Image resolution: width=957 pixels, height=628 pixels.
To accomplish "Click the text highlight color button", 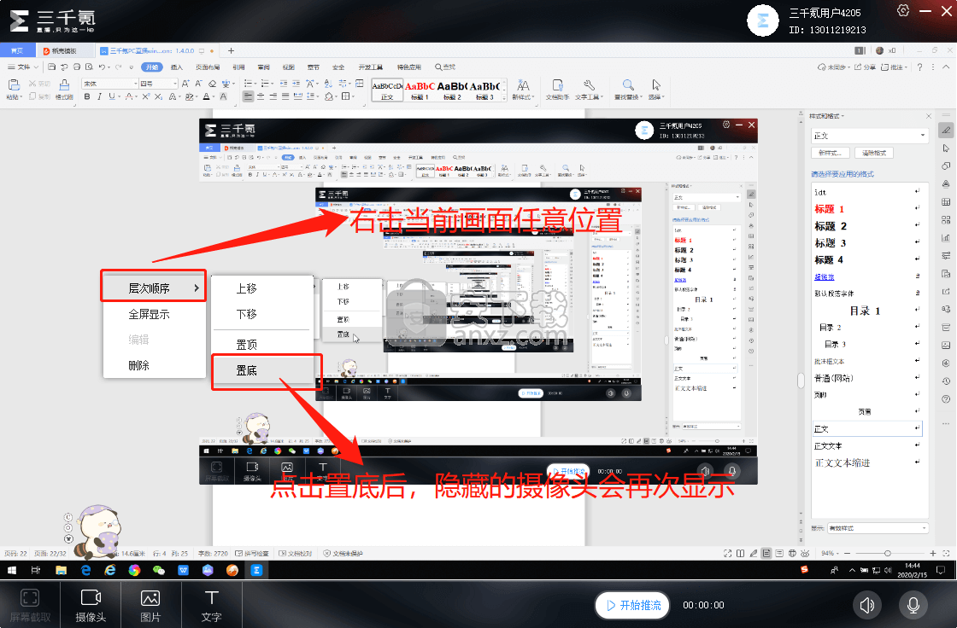I will pos(189,96).
